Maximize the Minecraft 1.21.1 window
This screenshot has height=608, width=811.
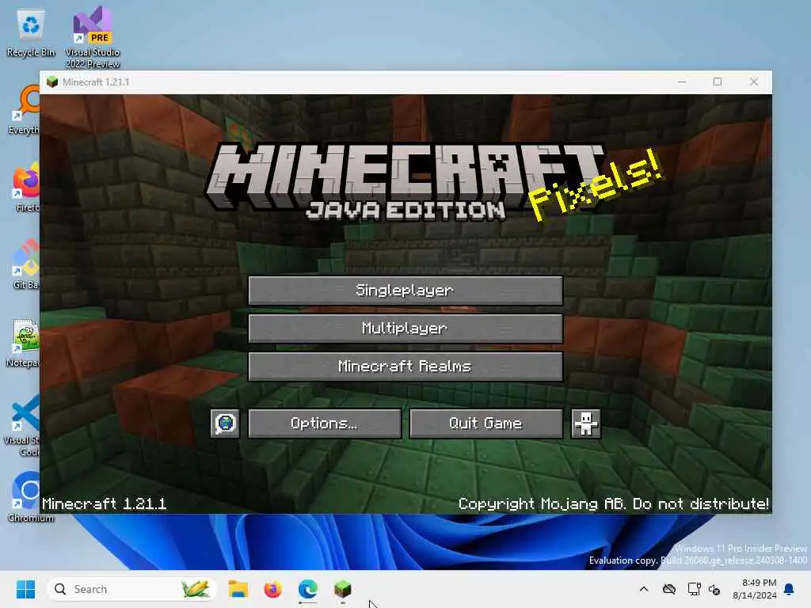click(x=718, y=82)
